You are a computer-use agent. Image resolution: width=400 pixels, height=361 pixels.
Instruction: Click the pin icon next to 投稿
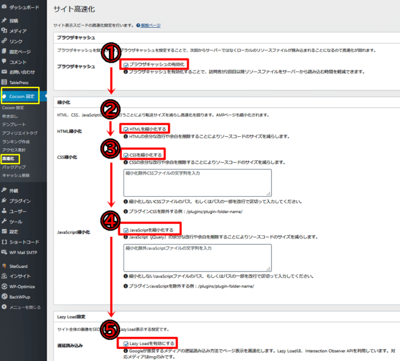point(4,21)
